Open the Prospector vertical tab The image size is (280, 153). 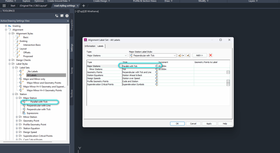[x=72, y=25]
